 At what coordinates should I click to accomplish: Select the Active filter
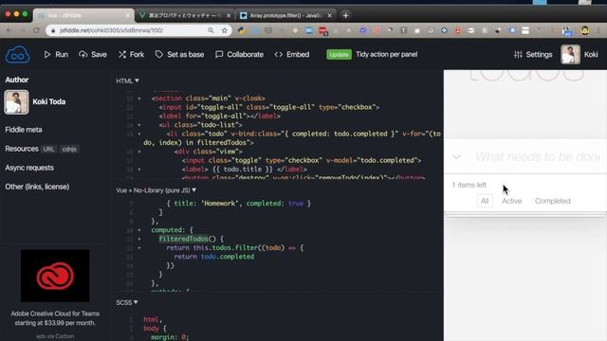click(512, 201)
